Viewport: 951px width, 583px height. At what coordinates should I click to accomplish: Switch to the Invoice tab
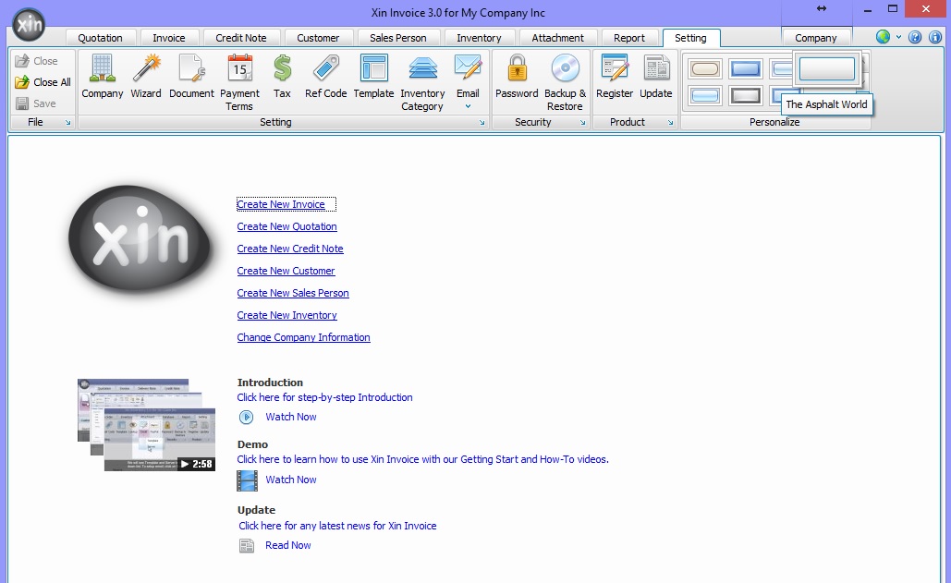click(168, 38)
